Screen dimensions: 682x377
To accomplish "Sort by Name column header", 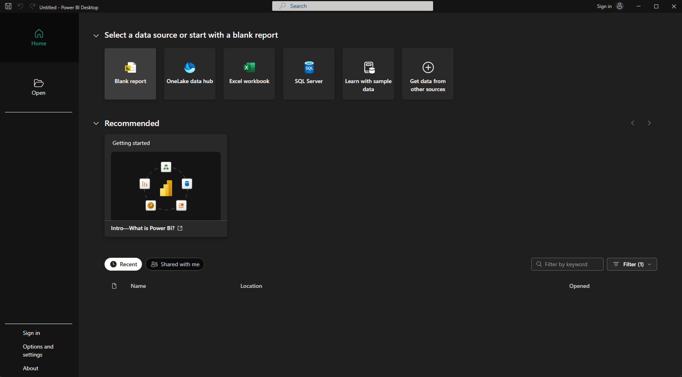I will (138, 286).
